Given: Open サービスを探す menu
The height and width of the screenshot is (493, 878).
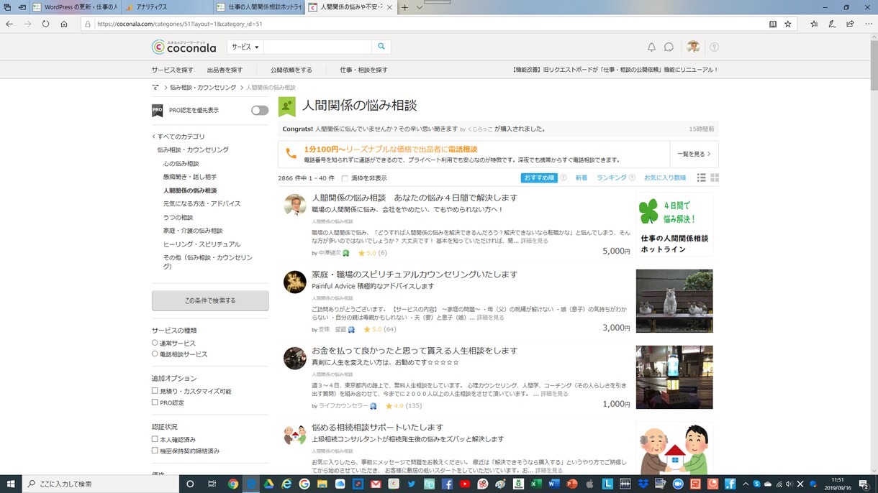Looking at the screenshot, I should tap(173, 70).
